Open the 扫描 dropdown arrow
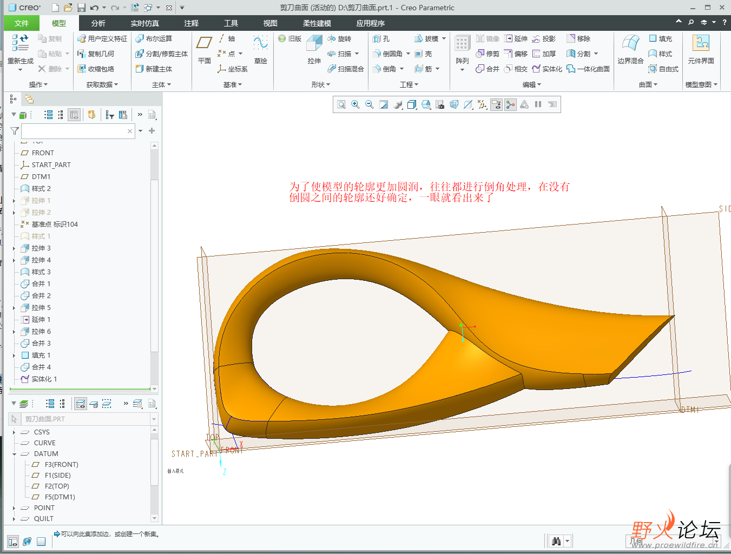Viewport: 731px width, 554px height. pyautogui.click(x=357, y=54)
